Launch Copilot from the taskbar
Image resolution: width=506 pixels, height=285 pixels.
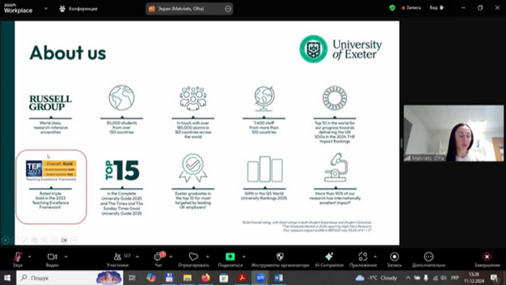[151, 278]
